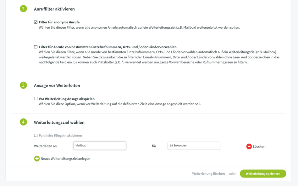
Task: Click the 'Paralleles Klingeln aktivieren' label text
Action: click(x=60, y=136)
